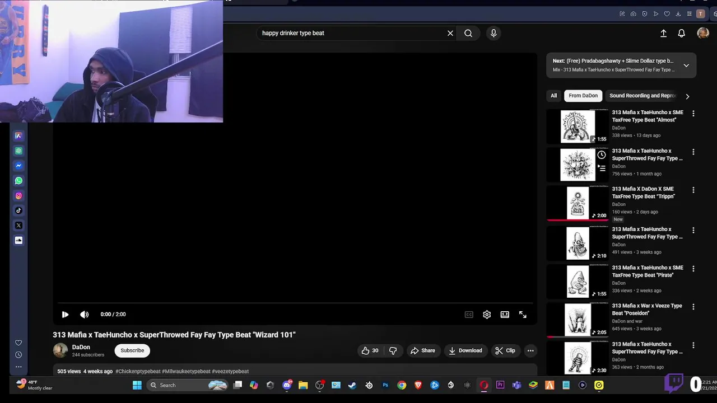Add hovered video to queue

click(602, 167)
